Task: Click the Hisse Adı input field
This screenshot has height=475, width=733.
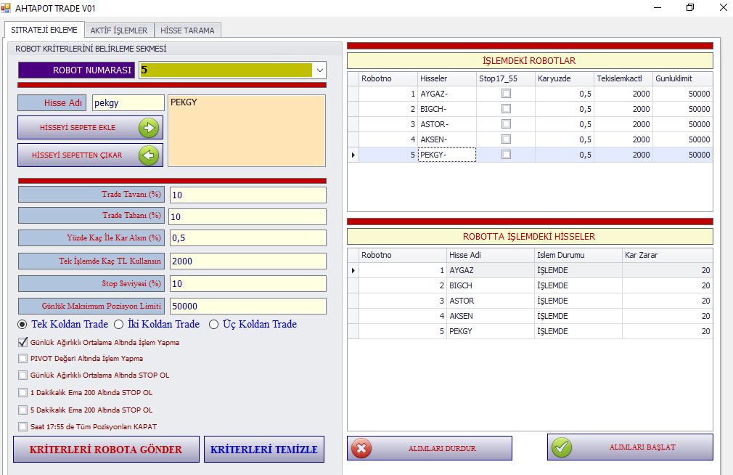Action: pyautogui.click(x=128, y=103)
